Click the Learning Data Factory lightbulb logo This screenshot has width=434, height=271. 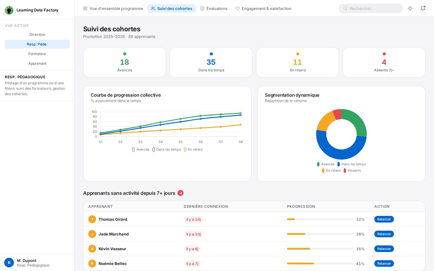[x=9, y=10]
